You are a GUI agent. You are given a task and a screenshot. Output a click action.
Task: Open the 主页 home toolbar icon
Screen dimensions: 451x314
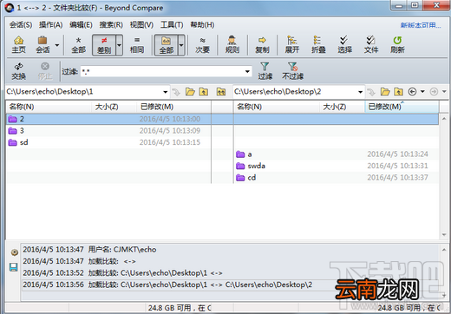(19, 45)
